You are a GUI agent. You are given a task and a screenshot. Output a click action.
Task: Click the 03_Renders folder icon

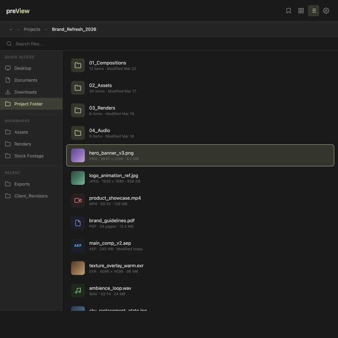point(78,110)
